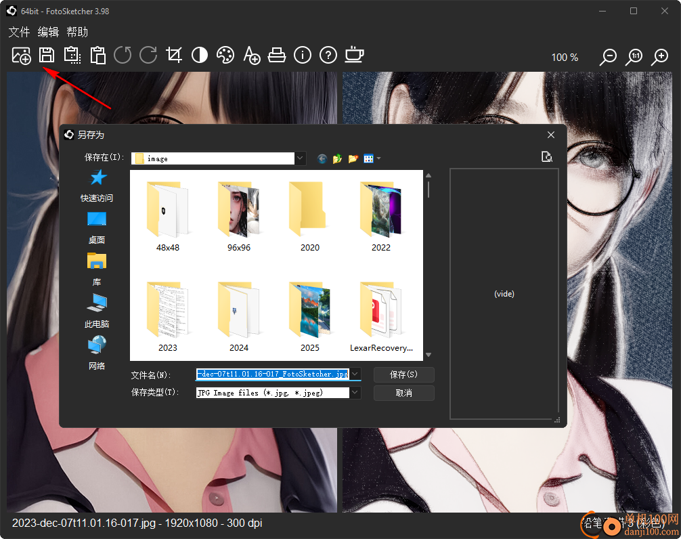Click the coffee cup donate icon
Viewport: 681px width, 539px height.
[x=355, y=55]
